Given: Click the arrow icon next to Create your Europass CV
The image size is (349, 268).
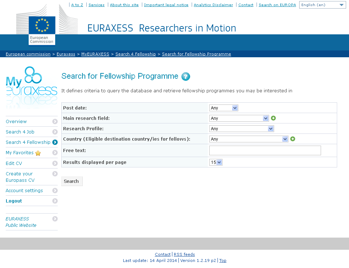Looking at the screenshot, I should pos(55,174).
